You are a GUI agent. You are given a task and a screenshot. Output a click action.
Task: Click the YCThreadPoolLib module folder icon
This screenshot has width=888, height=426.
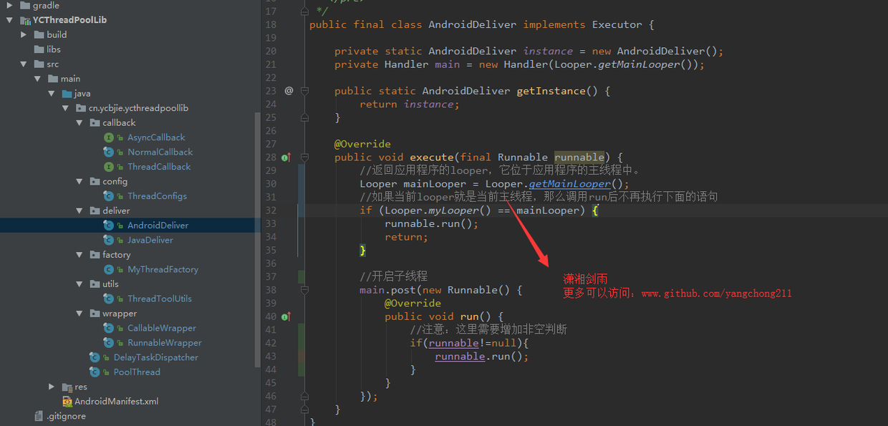coord(25,20)
